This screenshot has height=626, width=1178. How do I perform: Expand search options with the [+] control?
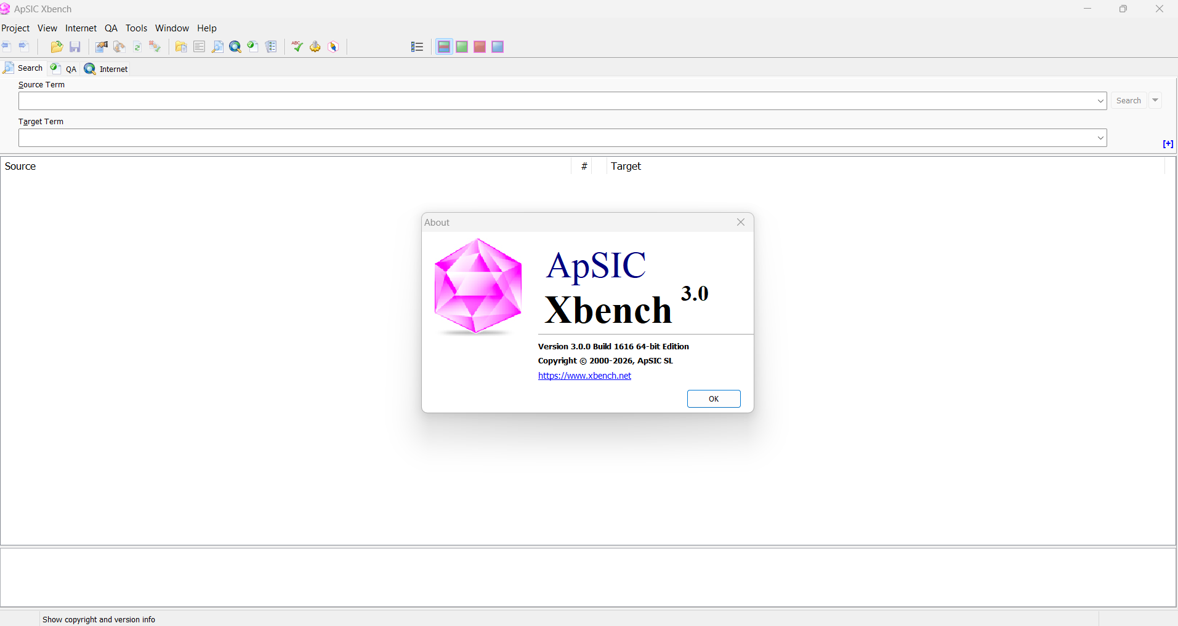click(1168, 144)
